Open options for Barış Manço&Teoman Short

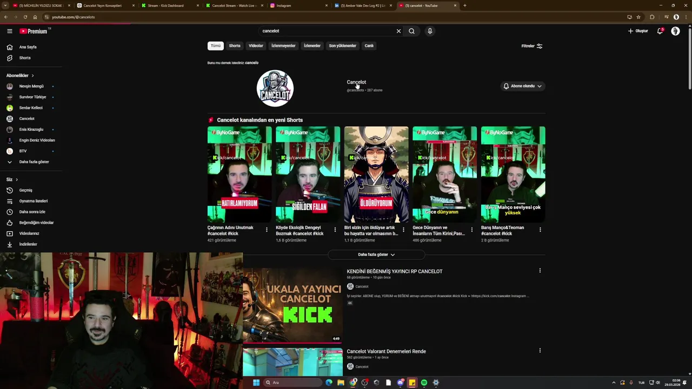tap(540, 230)
